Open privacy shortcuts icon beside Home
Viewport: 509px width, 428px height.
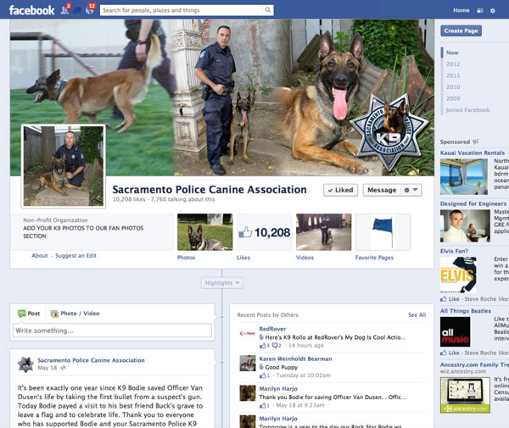pyautogui.click(x=480, y=10)
